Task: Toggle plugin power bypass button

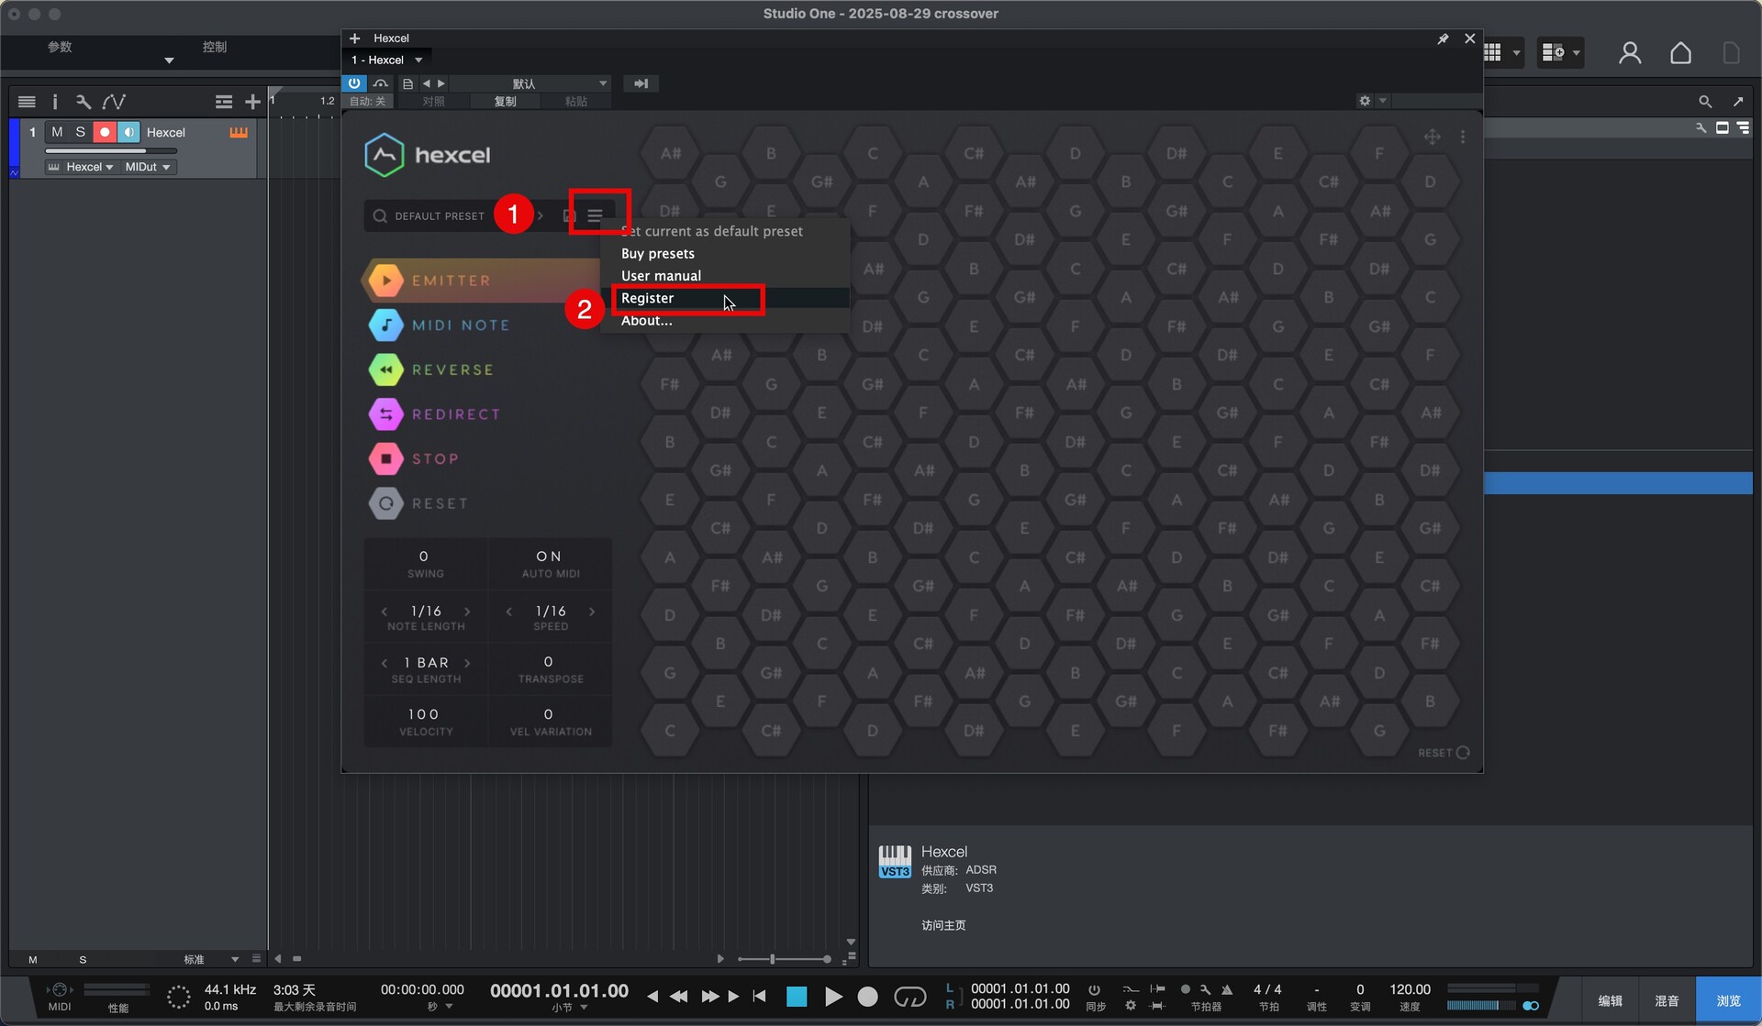Action: tap(354, 83)
